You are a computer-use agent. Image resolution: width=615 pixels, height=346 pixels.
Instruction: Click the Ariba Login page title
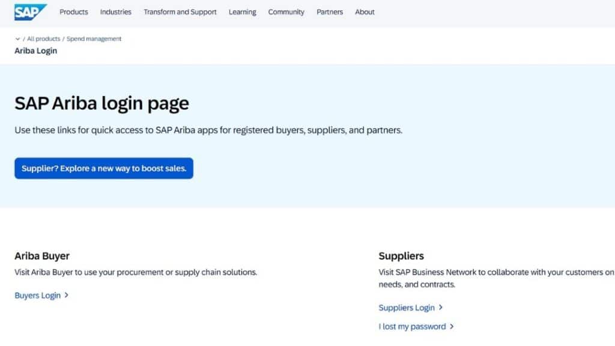point(35,51)
